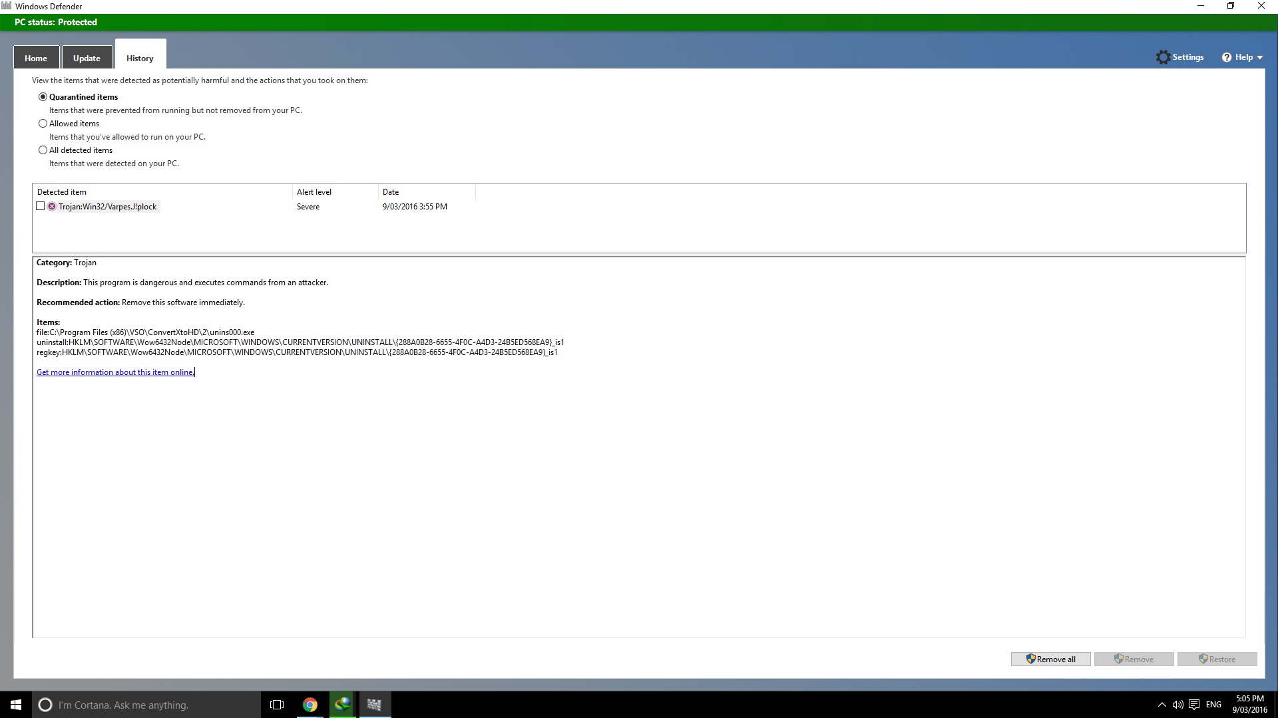Click the red threat icon beside Trojan:Win32/Varpes.J!plock

(52, 207)
